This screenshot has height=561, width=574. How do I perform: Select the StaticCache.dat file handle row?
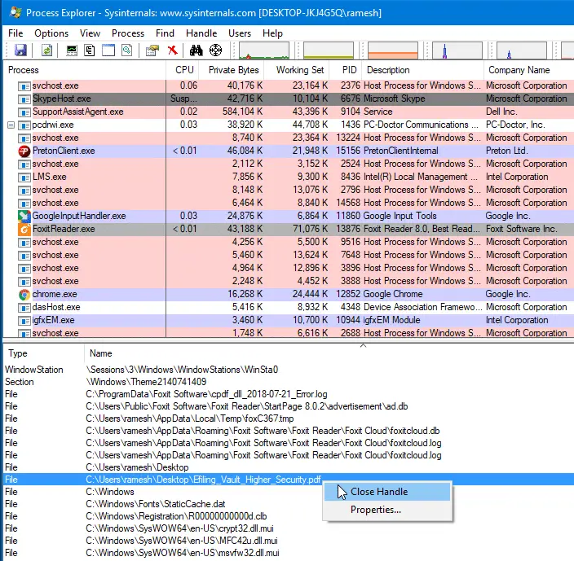[x=289, y=504]
